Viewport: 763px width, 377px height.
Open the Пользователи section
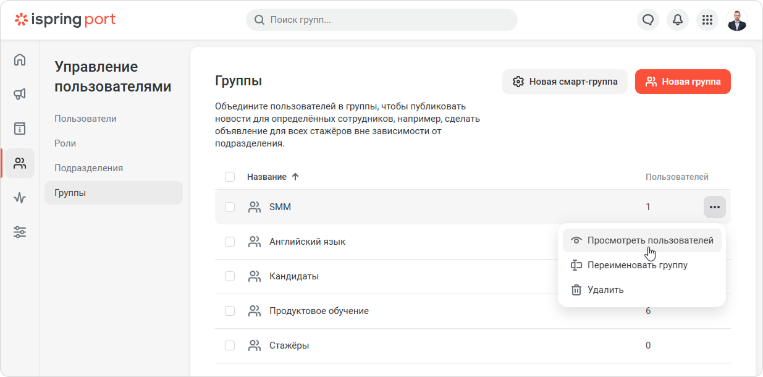[85, 119]
